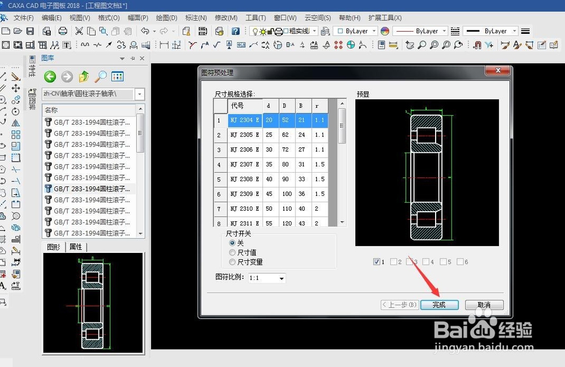Open the color ByLayer dropdown
The height and width of the screenshot is (367, 565).
[x=373, y=31]
